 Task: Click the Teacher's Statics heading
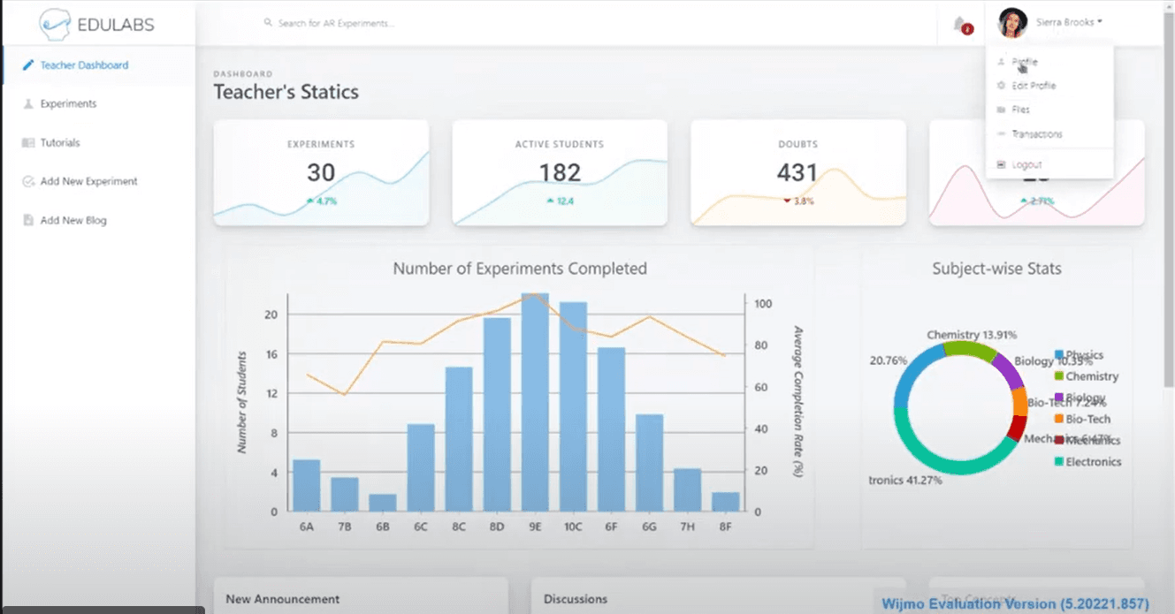[286, 92]
